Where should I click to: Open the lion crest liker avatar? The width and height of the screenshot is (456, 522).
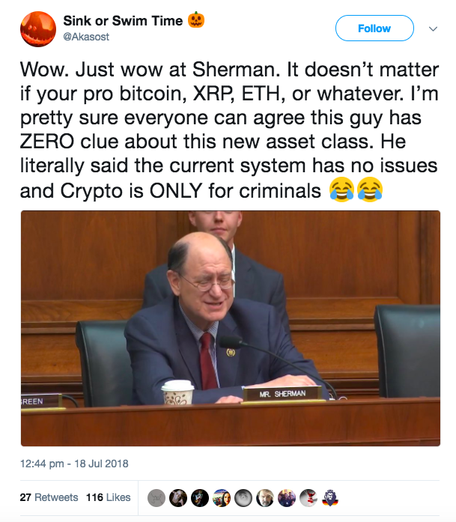329,497
